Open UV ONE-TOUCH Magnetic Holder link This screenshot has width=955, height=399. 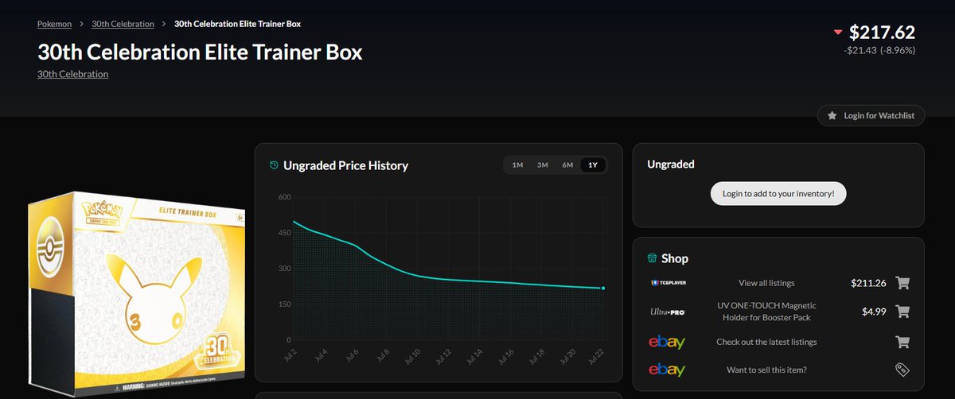point(766,312)
